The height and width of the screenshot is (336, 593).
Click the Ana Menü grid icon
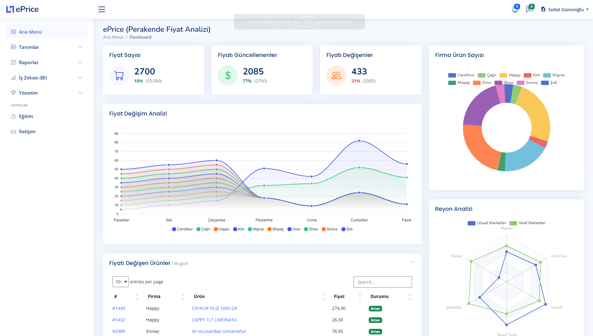(13, 32)
